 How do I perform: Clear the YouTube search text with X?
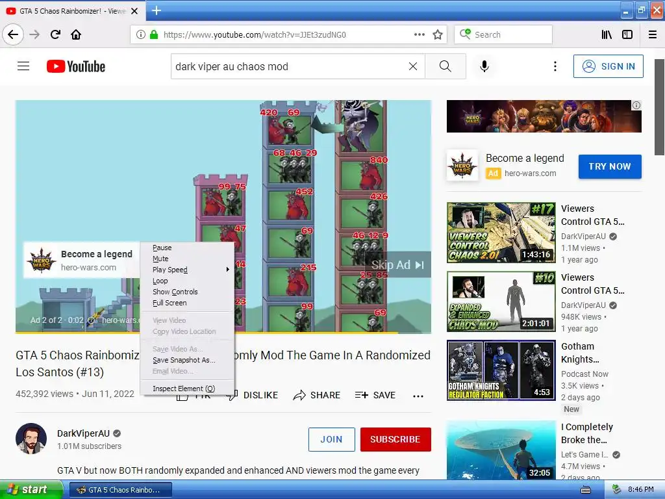tap(412, 66)
